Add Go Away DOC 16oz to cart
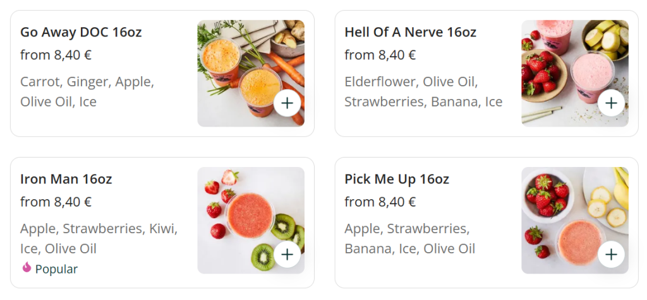Image resolution: width=647 pixels, height=300 pixels. [x=287, y=103]
